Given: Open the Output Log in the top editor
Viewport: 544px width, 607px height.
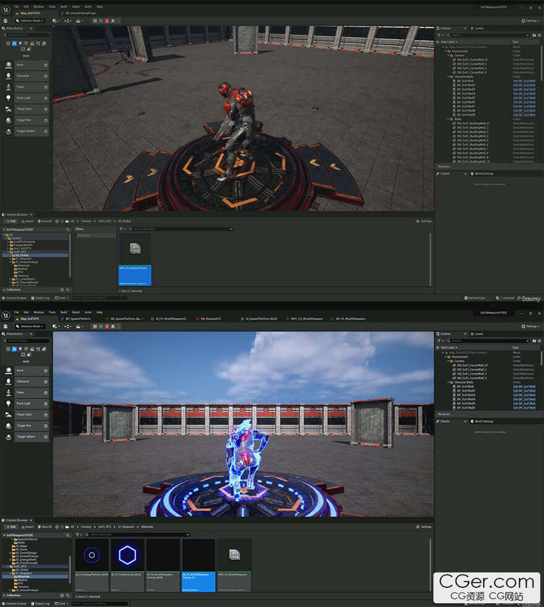Looking at the screenshot, I should click(40, 298).
